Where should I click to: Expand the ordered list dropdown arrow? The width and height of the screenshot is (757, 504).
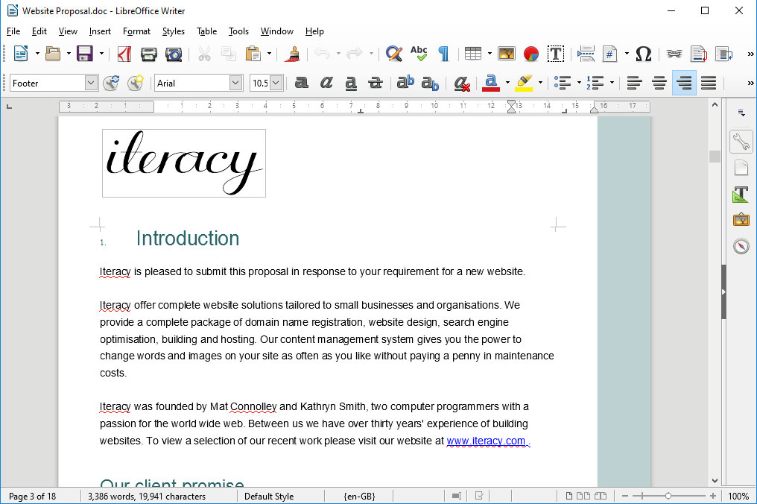(612, 83)
